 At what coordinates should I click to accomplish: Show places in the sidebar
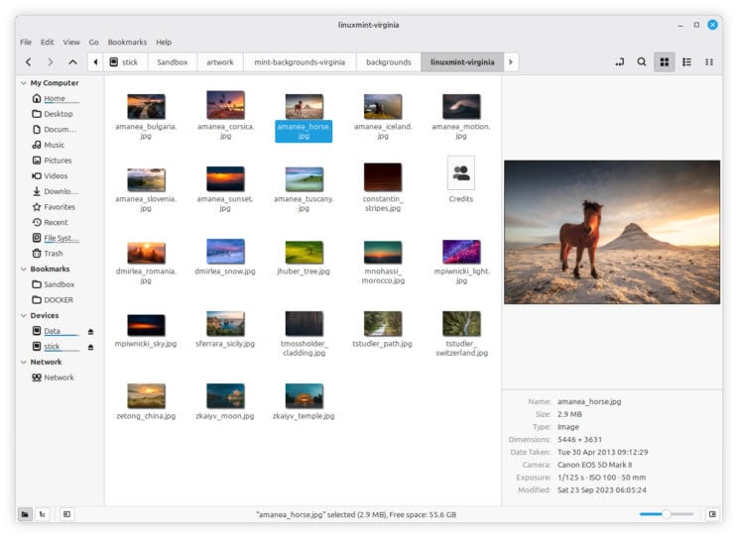click(25, 514)
